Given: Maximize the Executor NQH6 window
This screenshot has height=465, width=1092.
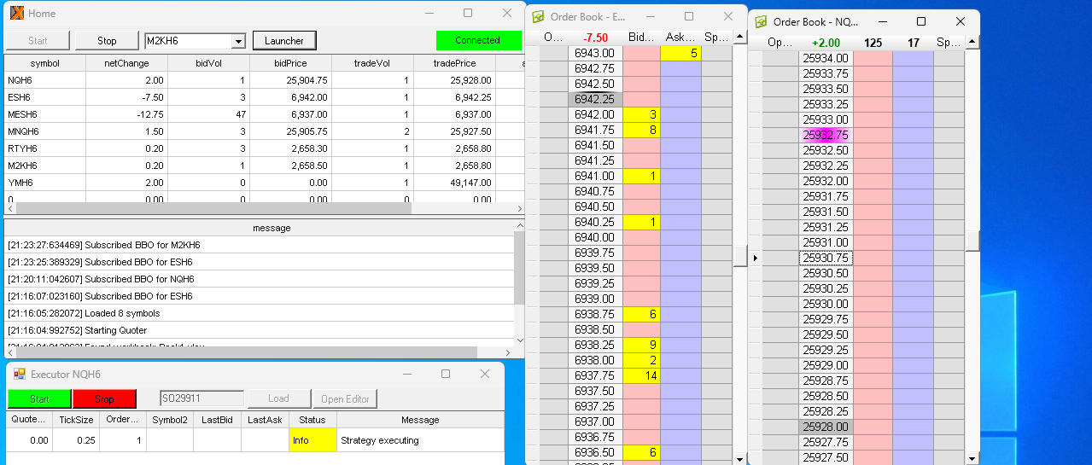Looking at the screenshot, I should pyautogui.click(x=445, y=374).
